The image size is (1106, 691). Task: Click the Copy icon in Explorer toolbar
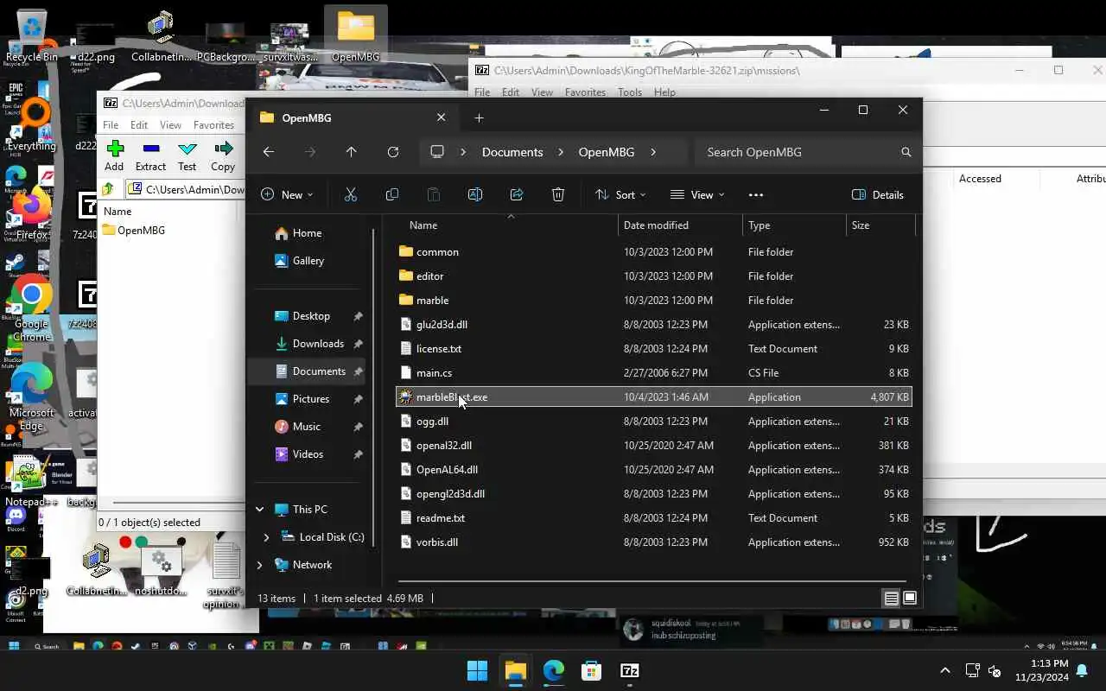point(391,194)
